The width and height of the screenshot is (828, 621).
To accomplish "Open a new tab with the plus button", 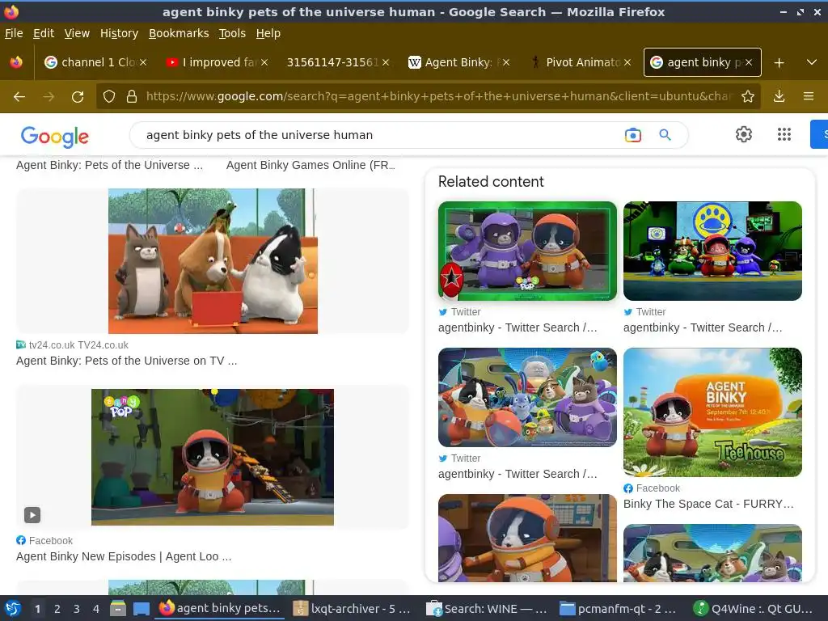I will [779, 63].
